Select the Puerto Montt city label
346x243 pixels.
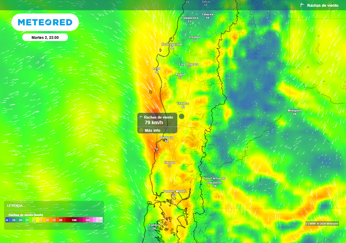point(174,191)
